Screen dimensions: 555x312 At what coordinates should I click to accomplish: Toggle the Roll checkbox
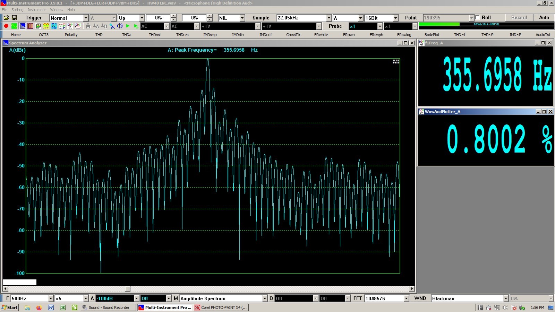(478, 18)
